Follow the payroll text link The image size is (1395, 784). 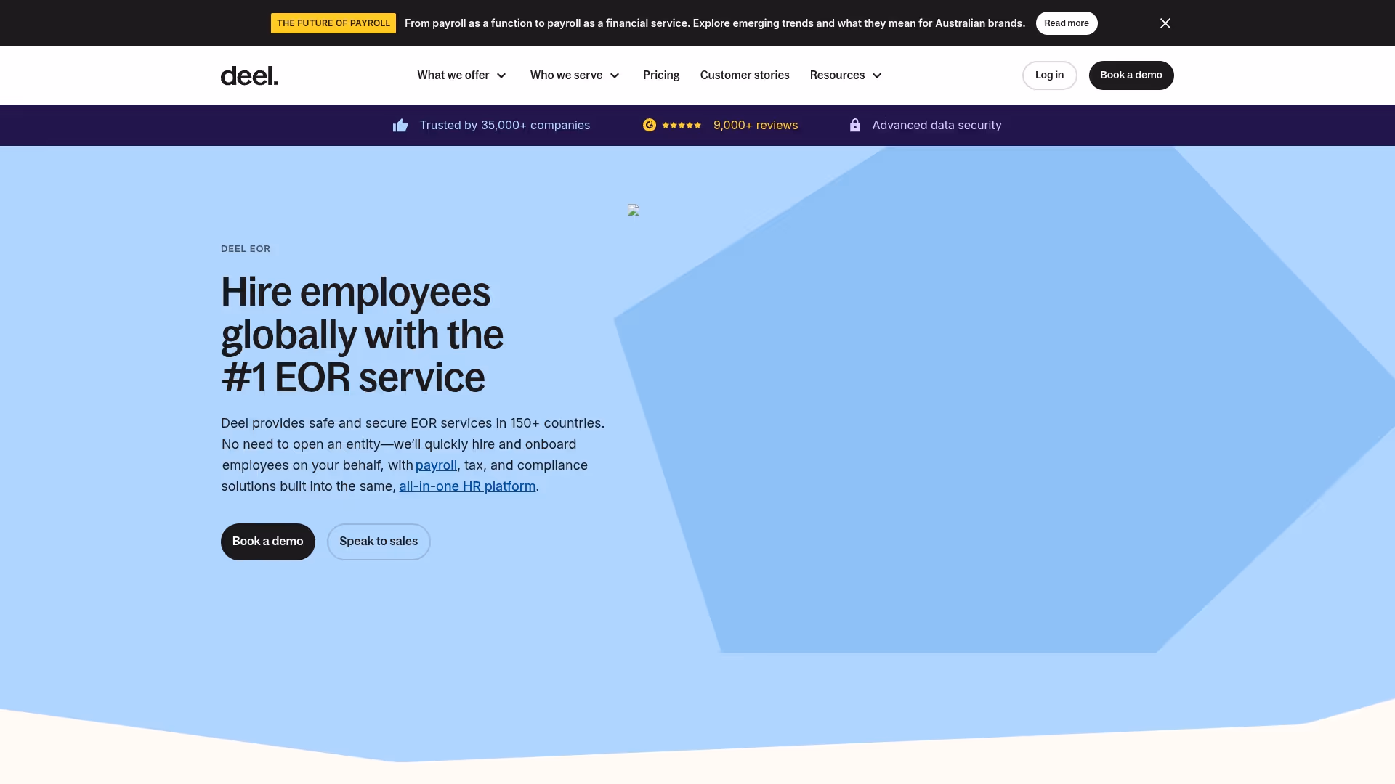coord(436,465)
